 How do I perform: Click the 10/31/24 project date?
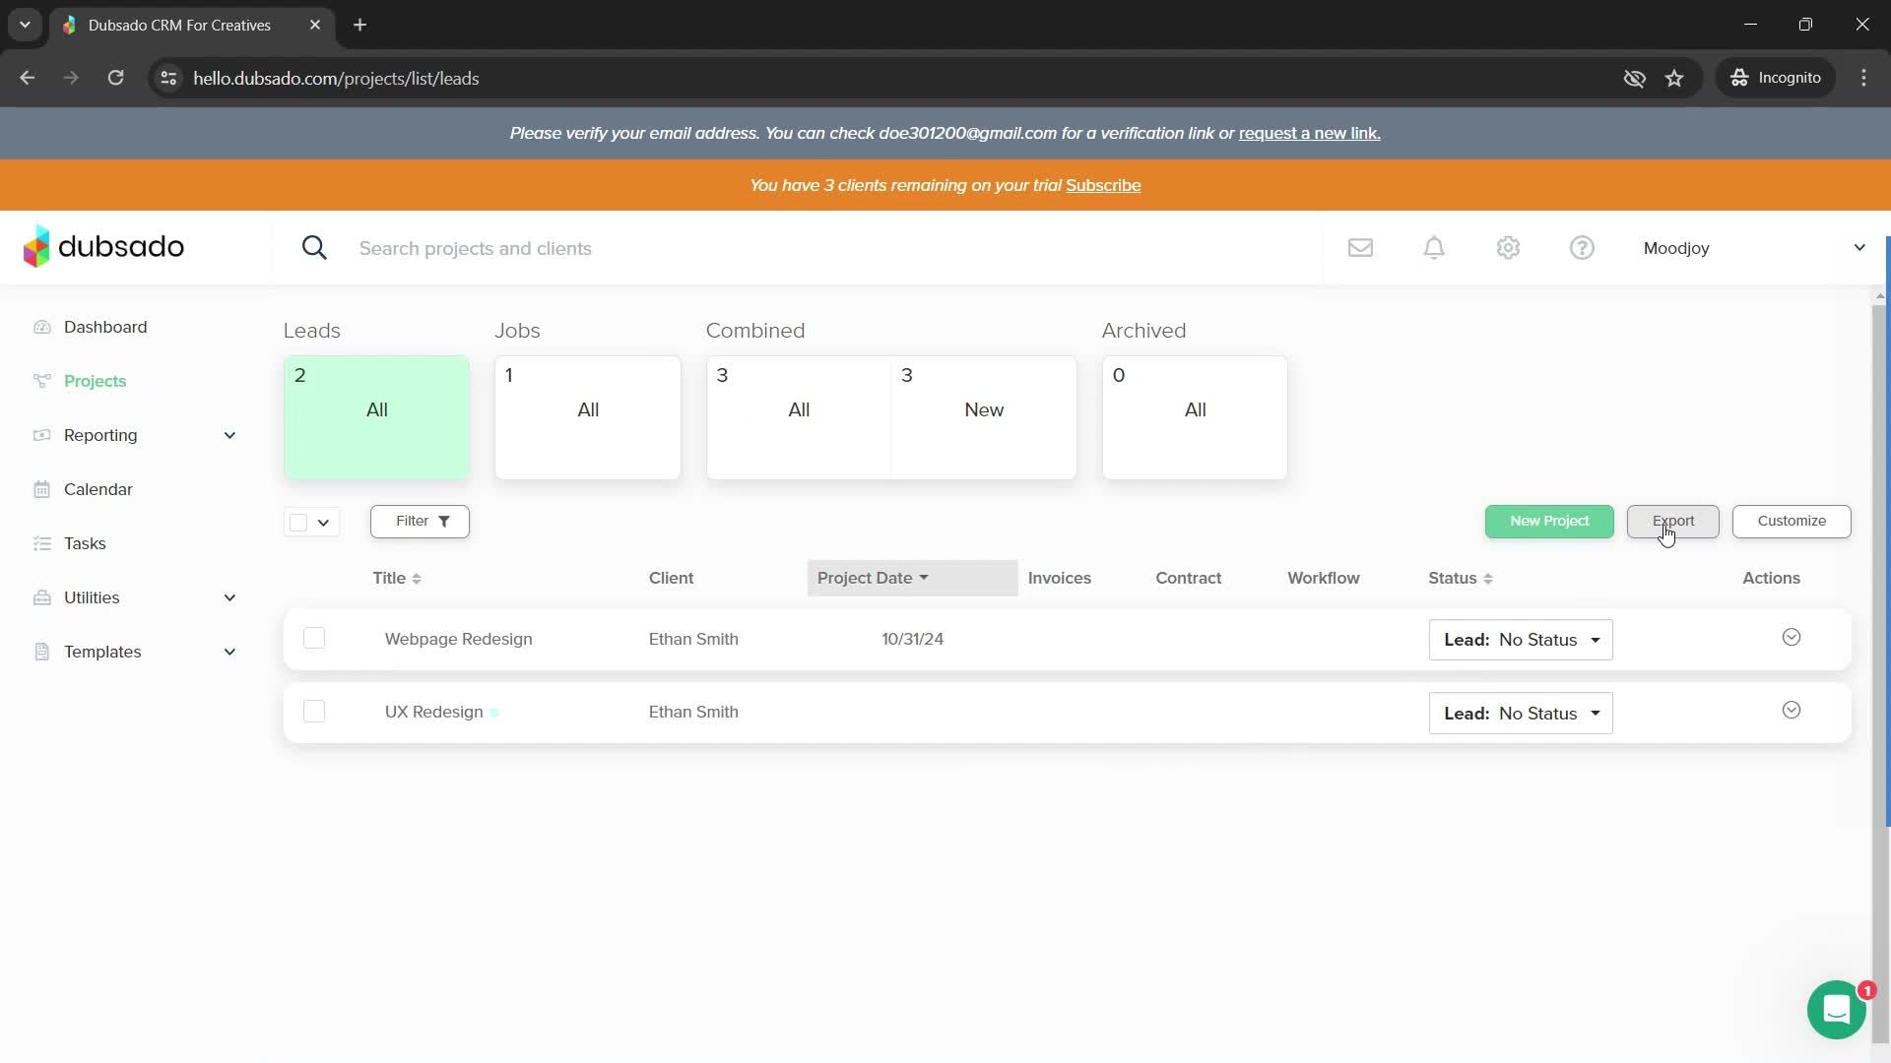point(912,639)
